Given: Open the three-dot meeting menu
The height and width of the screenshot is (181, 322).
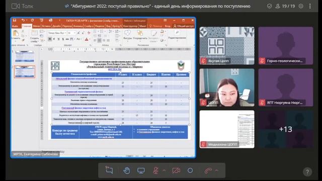Looking at the screenshot, I should (x=310, y=6).
